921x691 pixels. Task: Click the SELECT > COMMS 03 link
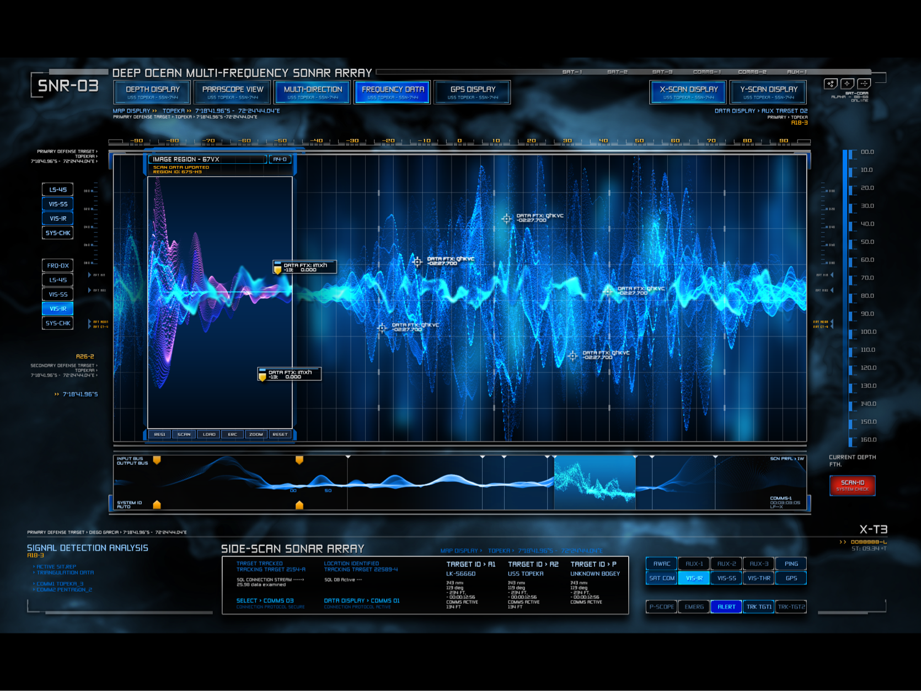[x=265, y=601]
